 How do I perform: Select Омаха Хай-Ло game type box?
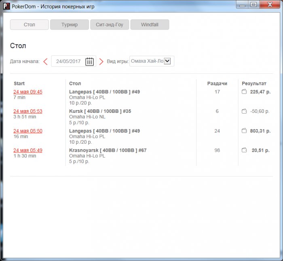[152, 61]
